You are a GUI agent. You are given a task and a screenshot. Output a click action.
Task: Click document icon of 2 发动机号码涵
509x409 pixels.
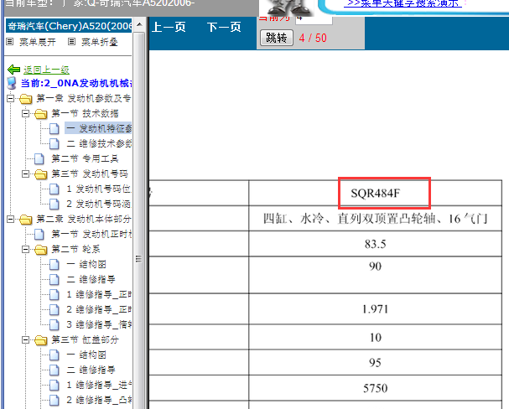[55, 204]
